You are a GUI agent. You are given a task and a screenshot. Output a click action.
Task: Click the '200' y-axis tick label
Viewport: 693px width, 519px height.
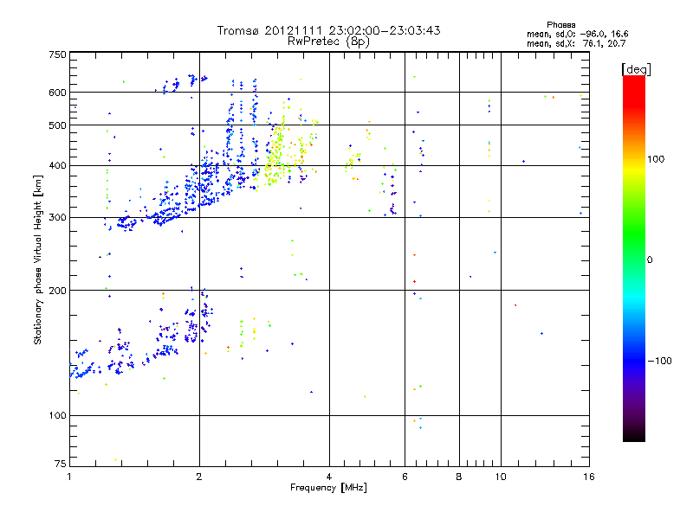(57, 291)
